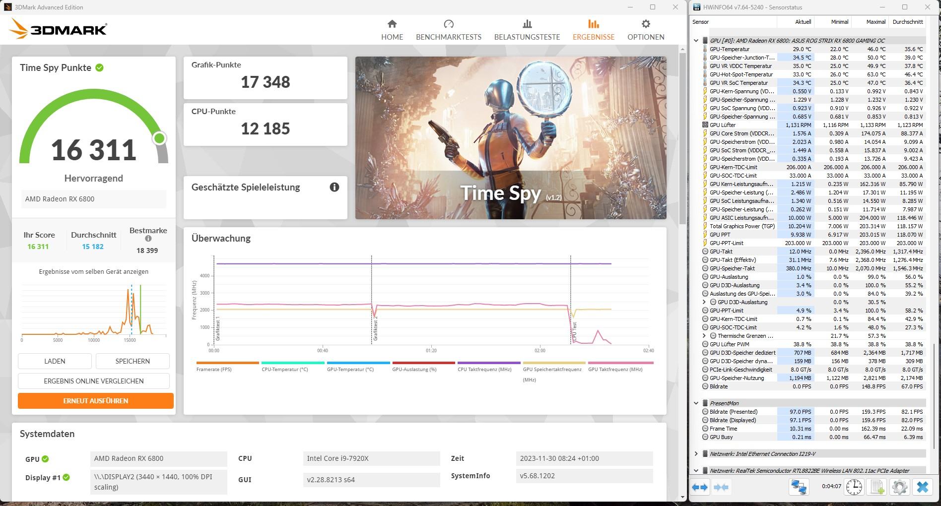Click HWiNFO collapse columns arrows icon

pos(721,487)
